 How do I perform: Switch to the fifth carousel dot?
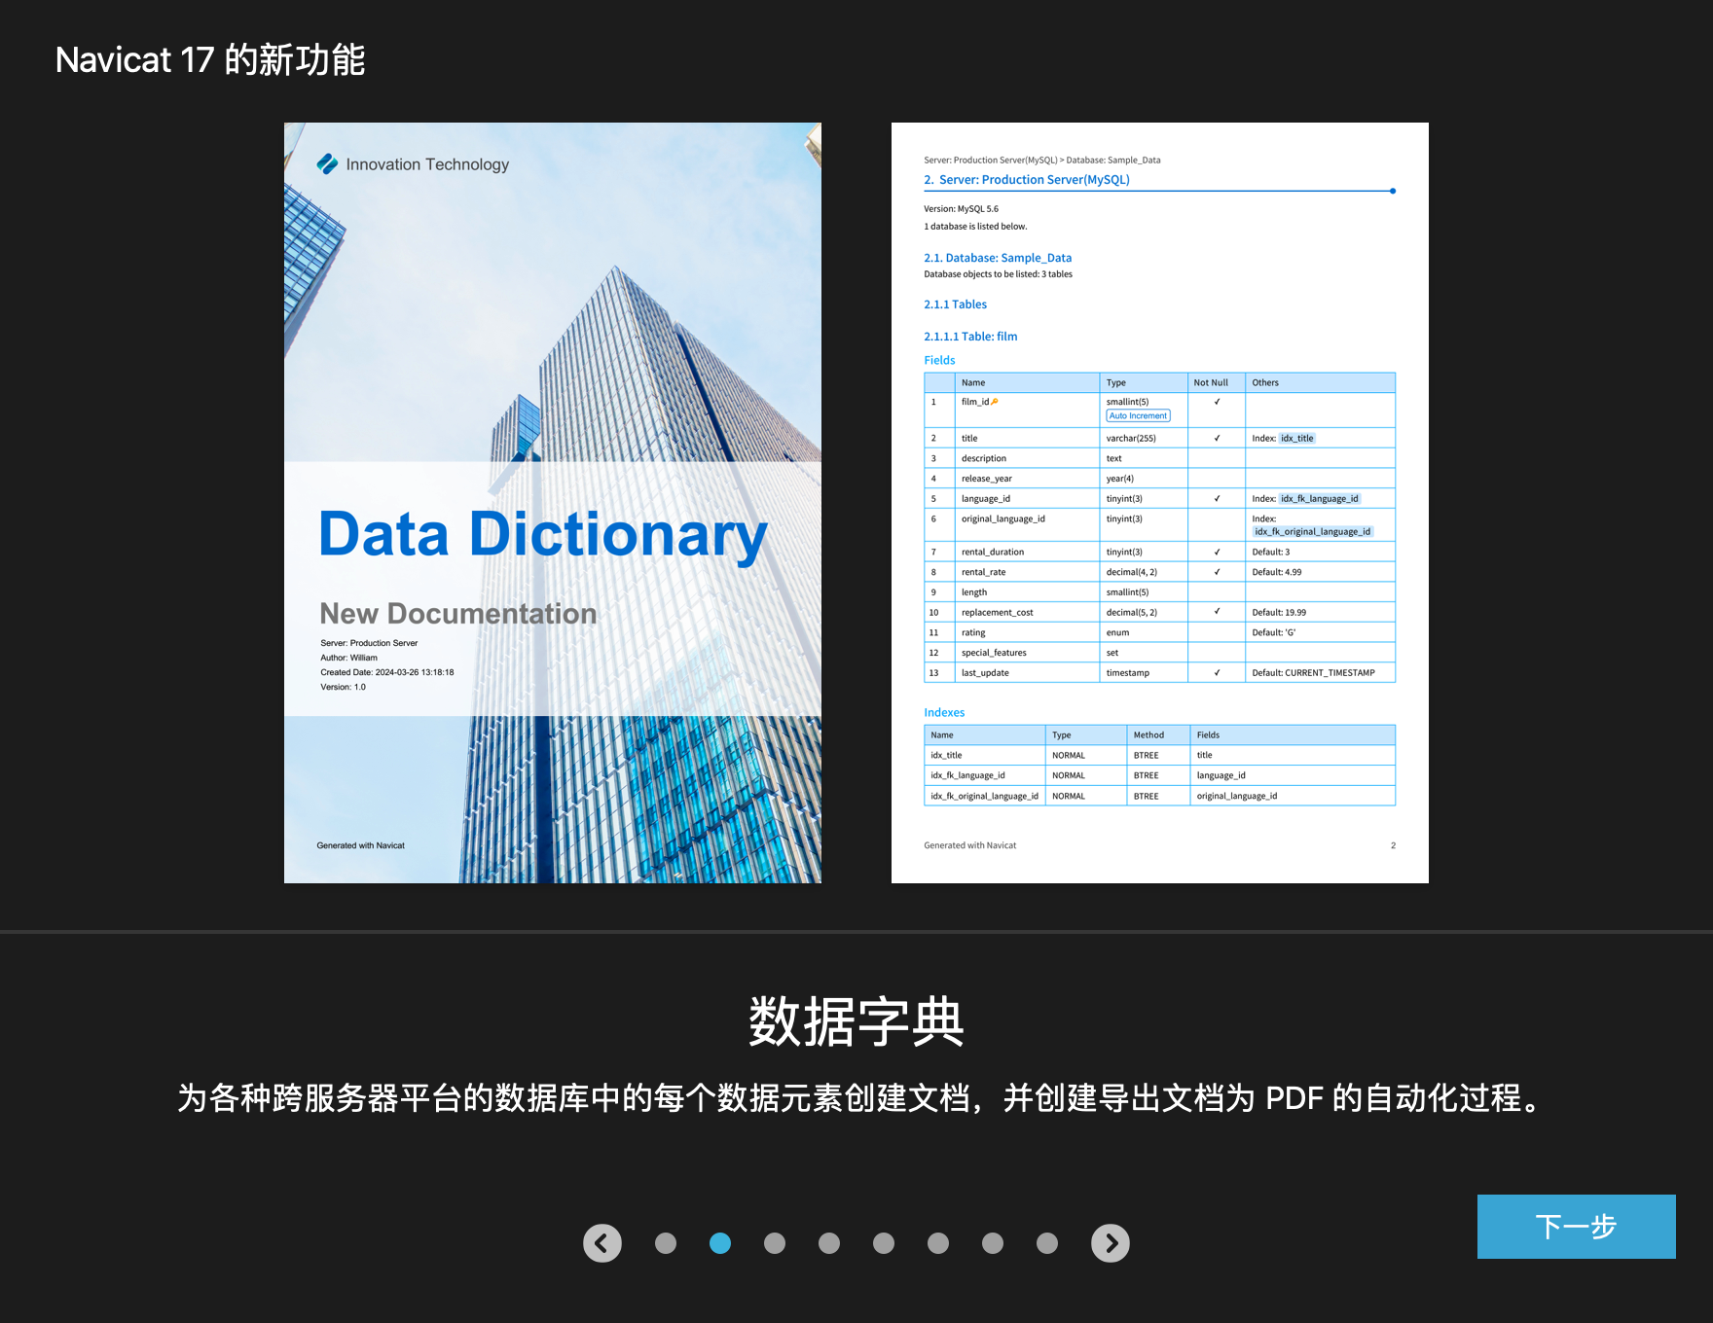[884, 1243]
